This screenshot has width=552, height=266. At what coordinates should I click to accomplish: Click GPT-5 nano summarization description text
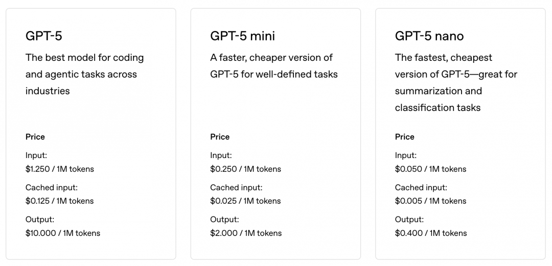point(456,82)
